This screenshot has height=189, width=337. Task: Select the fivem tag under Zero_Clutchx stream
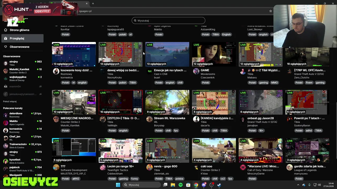[309, 82]
